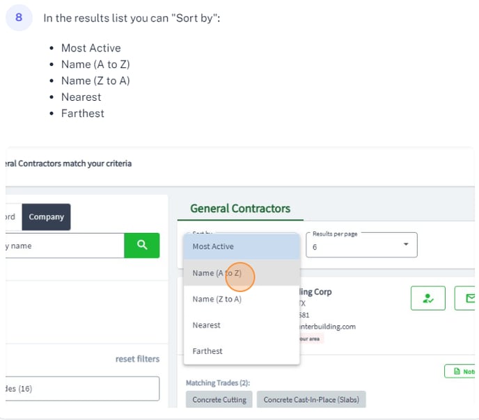Click the Concrete Cutting trade tag
The height and width of the screenshot is (420, 479).
[x=219, y=400]
